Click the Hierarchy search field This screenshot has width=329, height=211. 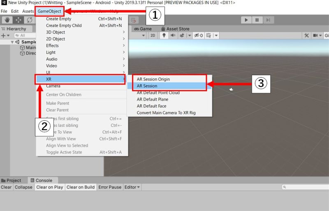click(x=25, y=35)
